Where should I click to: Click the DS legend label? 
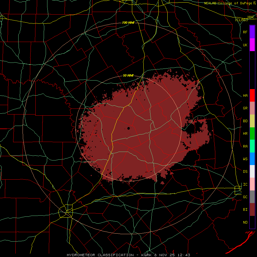[x=245, y=172]
